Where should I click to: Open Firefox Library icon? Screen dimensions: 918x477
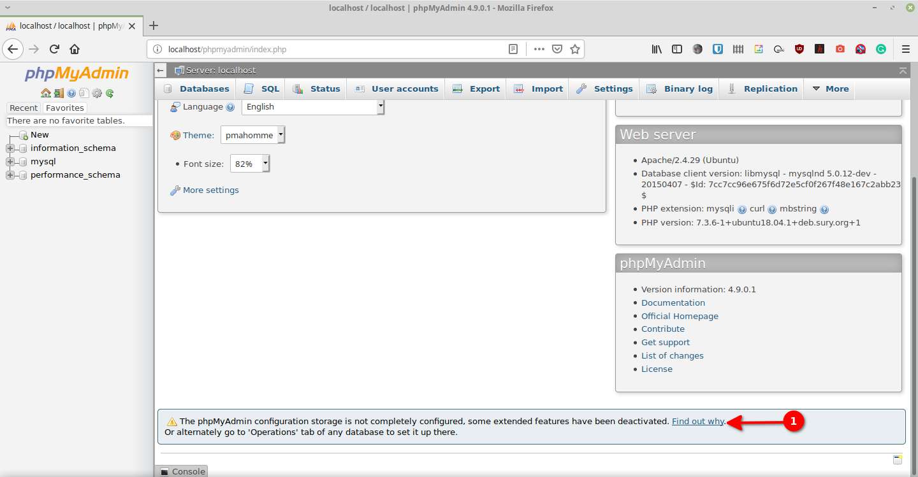click(x=657, y=49)
